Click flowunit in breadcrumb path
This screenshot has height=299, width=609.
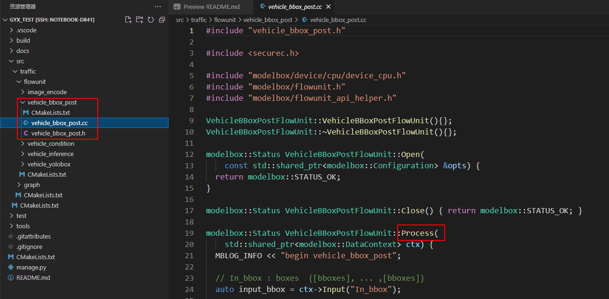click(225, 20)
